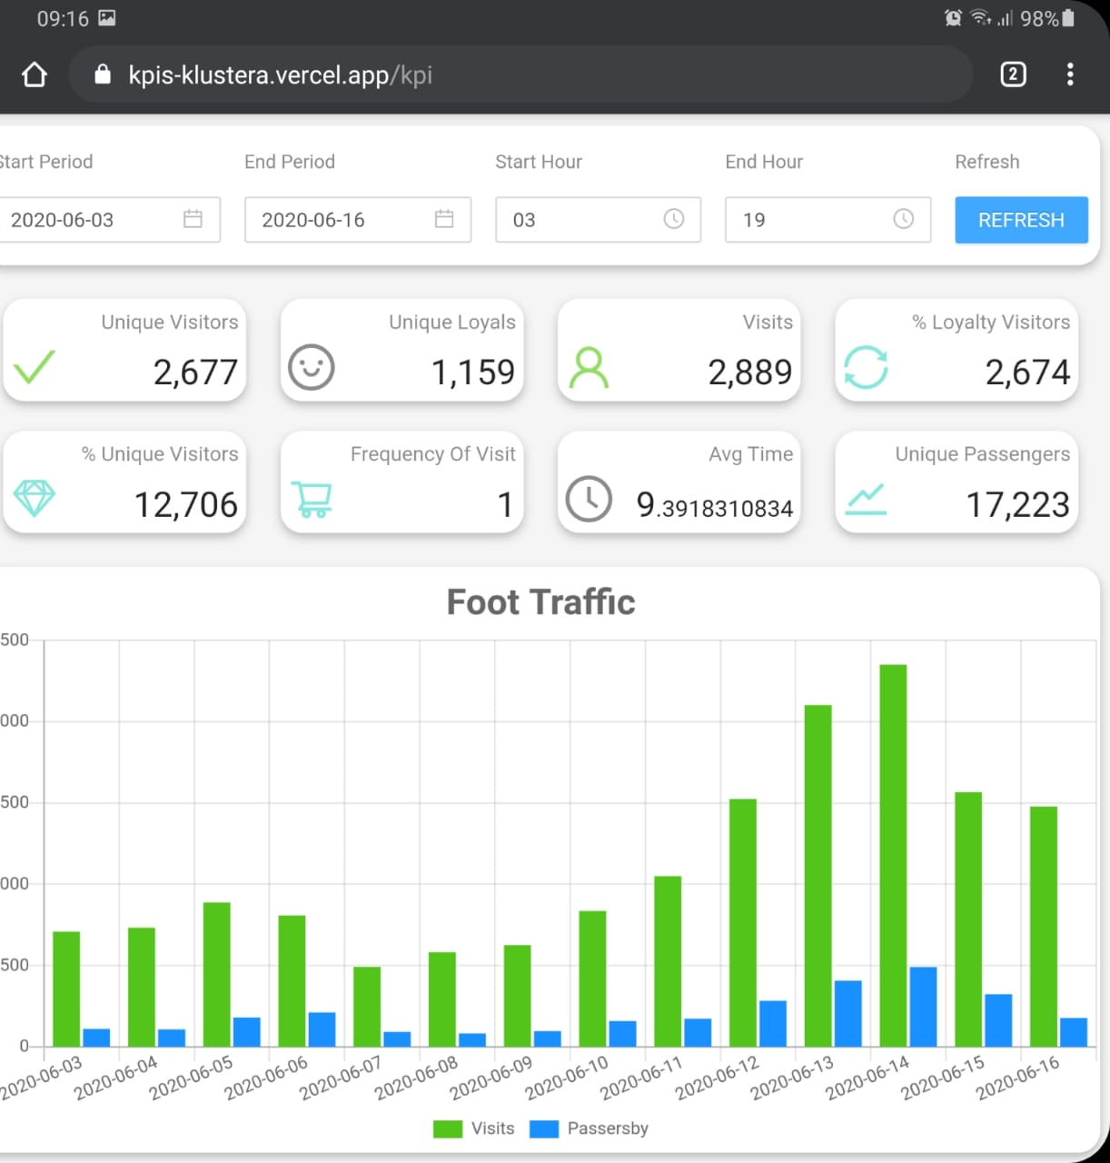Click the person icon on the Visits card

589,368
